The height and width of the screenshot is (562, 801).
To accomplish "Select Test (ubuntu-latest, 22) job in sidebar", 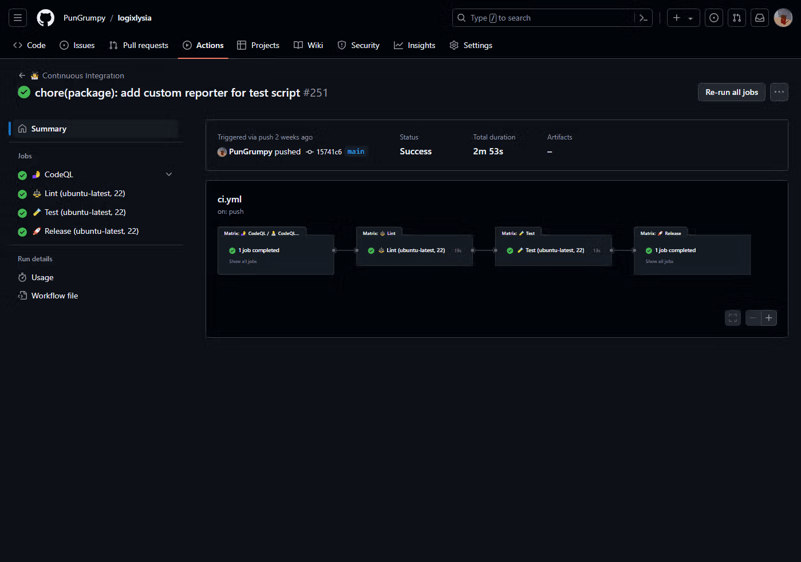I will (85, 212).
